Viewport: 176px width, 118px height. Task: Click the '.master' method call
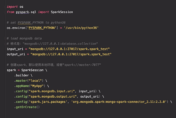tap(21, 81)
